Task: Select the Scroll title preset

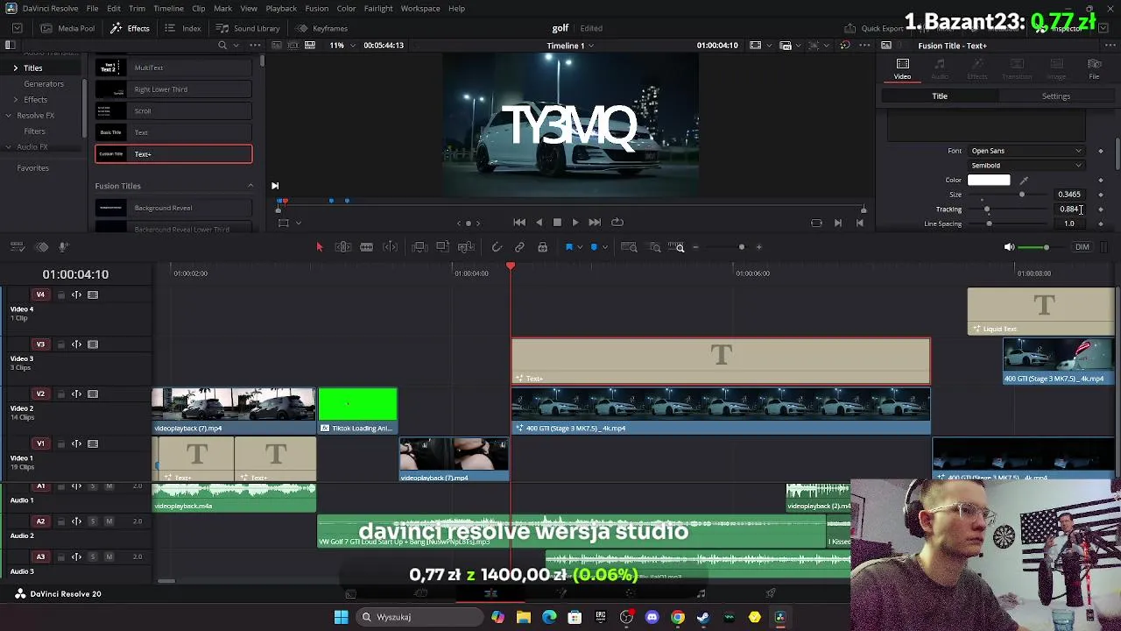Action: coord(173,111)
